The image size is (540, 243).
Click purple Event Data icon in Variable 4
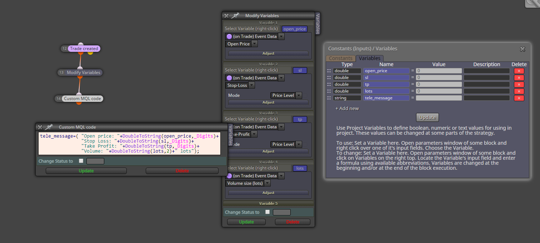tap(229, 176)
